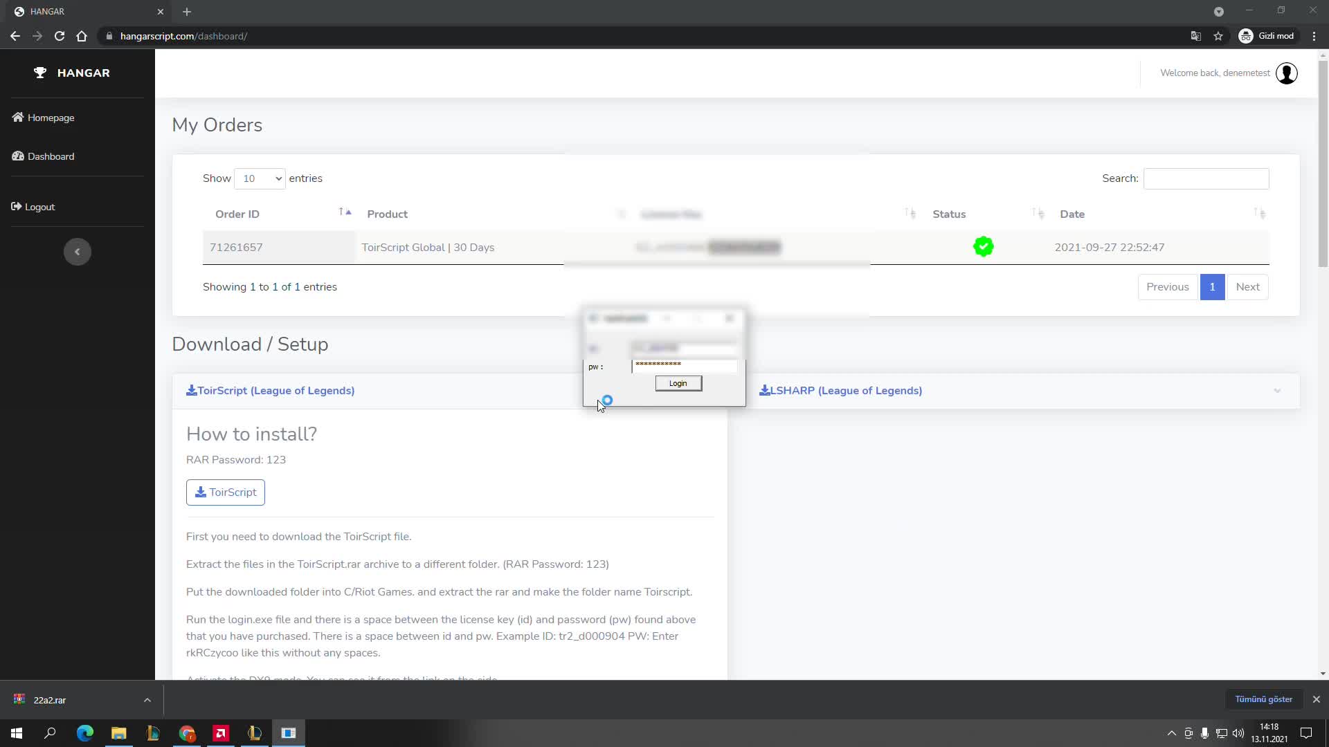Go to page 1 of orders
1329x747 pixels.
click(x=1212, y=287)
